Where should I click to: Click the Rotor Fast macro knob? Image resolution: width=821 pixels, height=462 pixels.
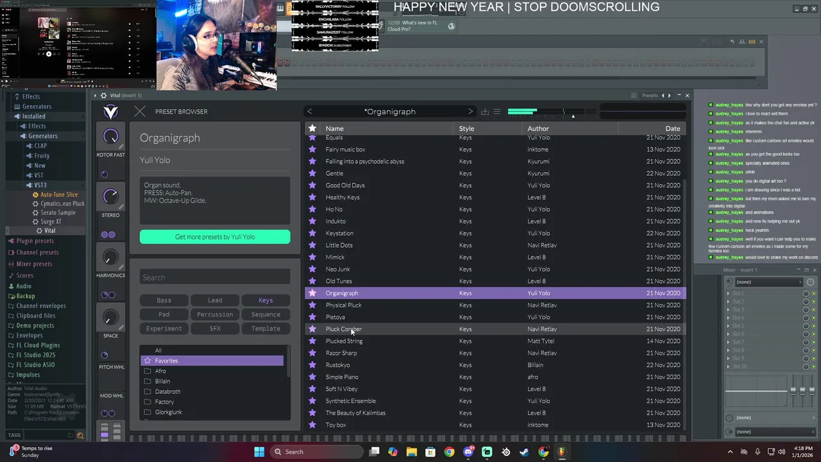pyautogui.click(x=110, y=136)
